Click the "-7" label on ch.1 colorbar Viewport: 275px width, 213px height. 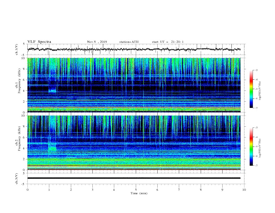(256, 108)
